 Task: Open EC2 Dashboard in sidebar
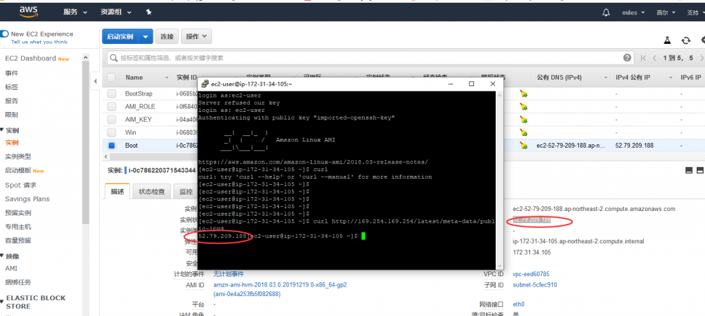tap(30, 58)
